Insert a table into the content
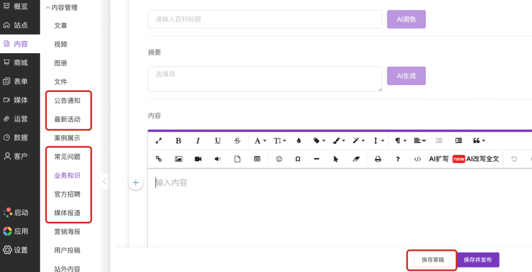 [257, 159]
